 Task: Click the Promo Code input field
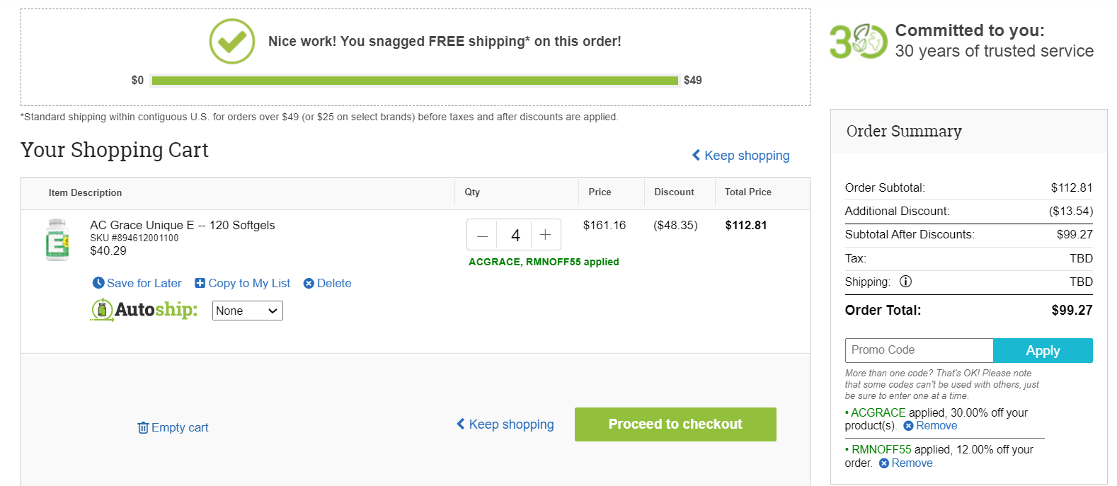919,350
